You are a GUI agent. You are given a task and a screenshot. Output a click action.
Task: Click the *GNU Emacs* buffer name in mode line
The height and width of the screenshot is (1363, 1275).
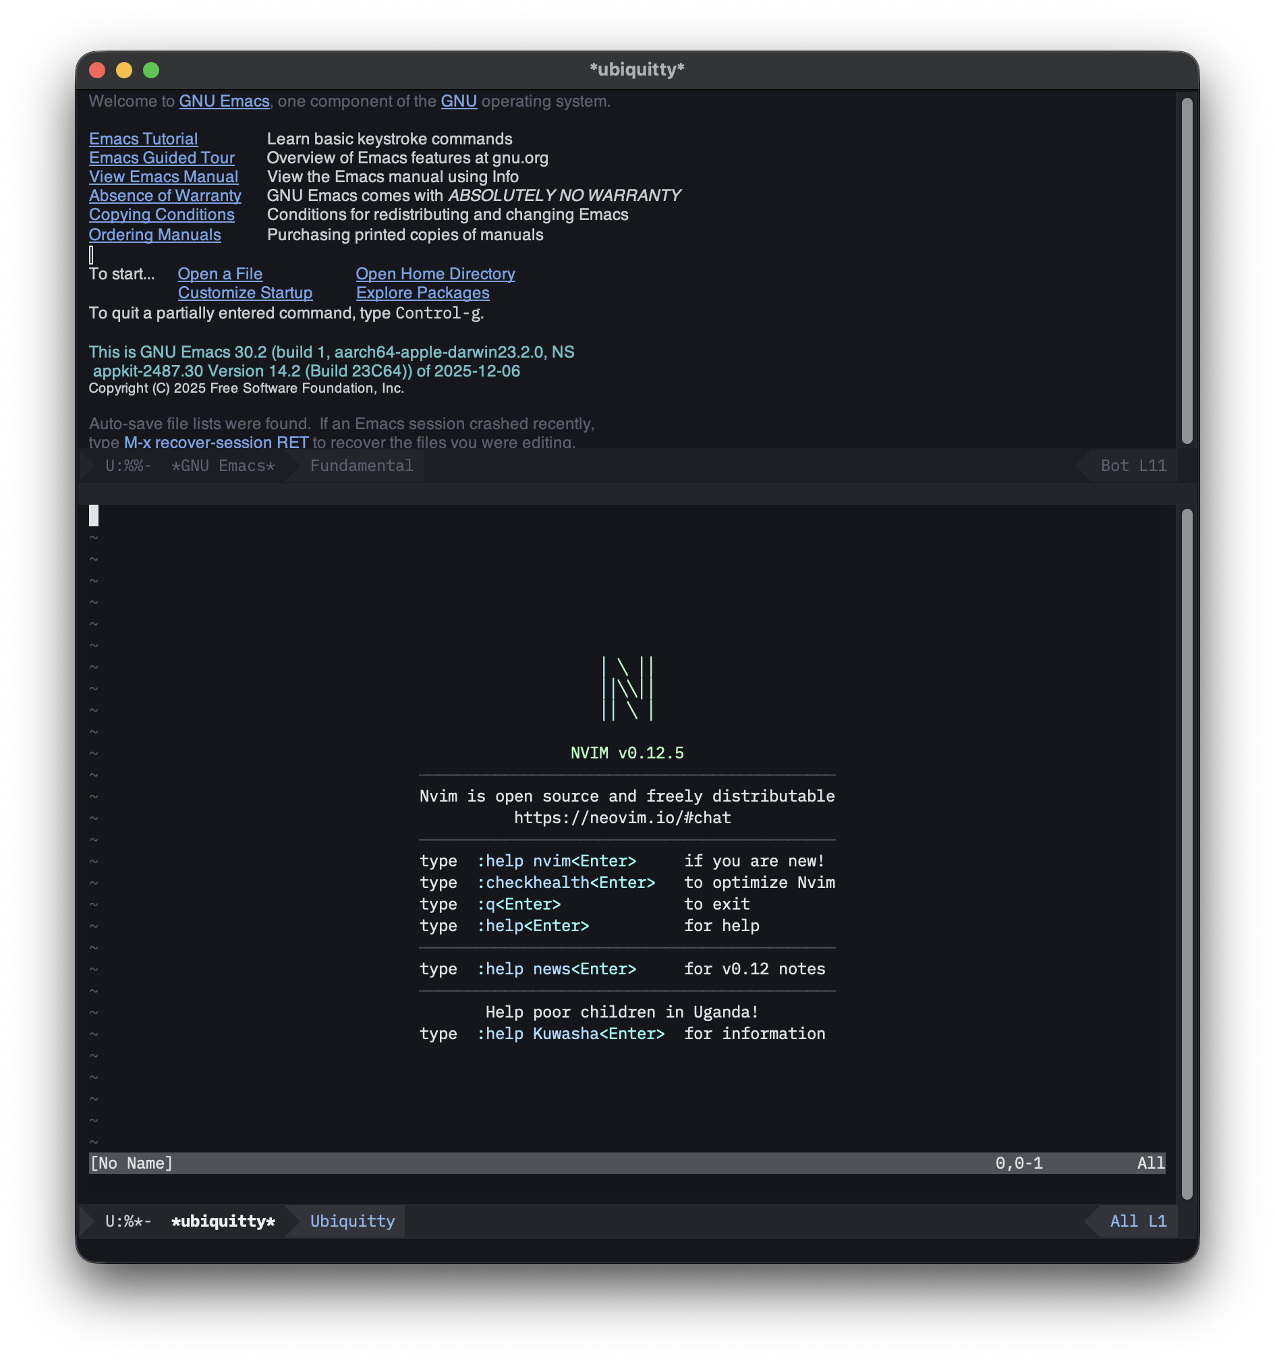pyautogui.click(x=223, y=466)
